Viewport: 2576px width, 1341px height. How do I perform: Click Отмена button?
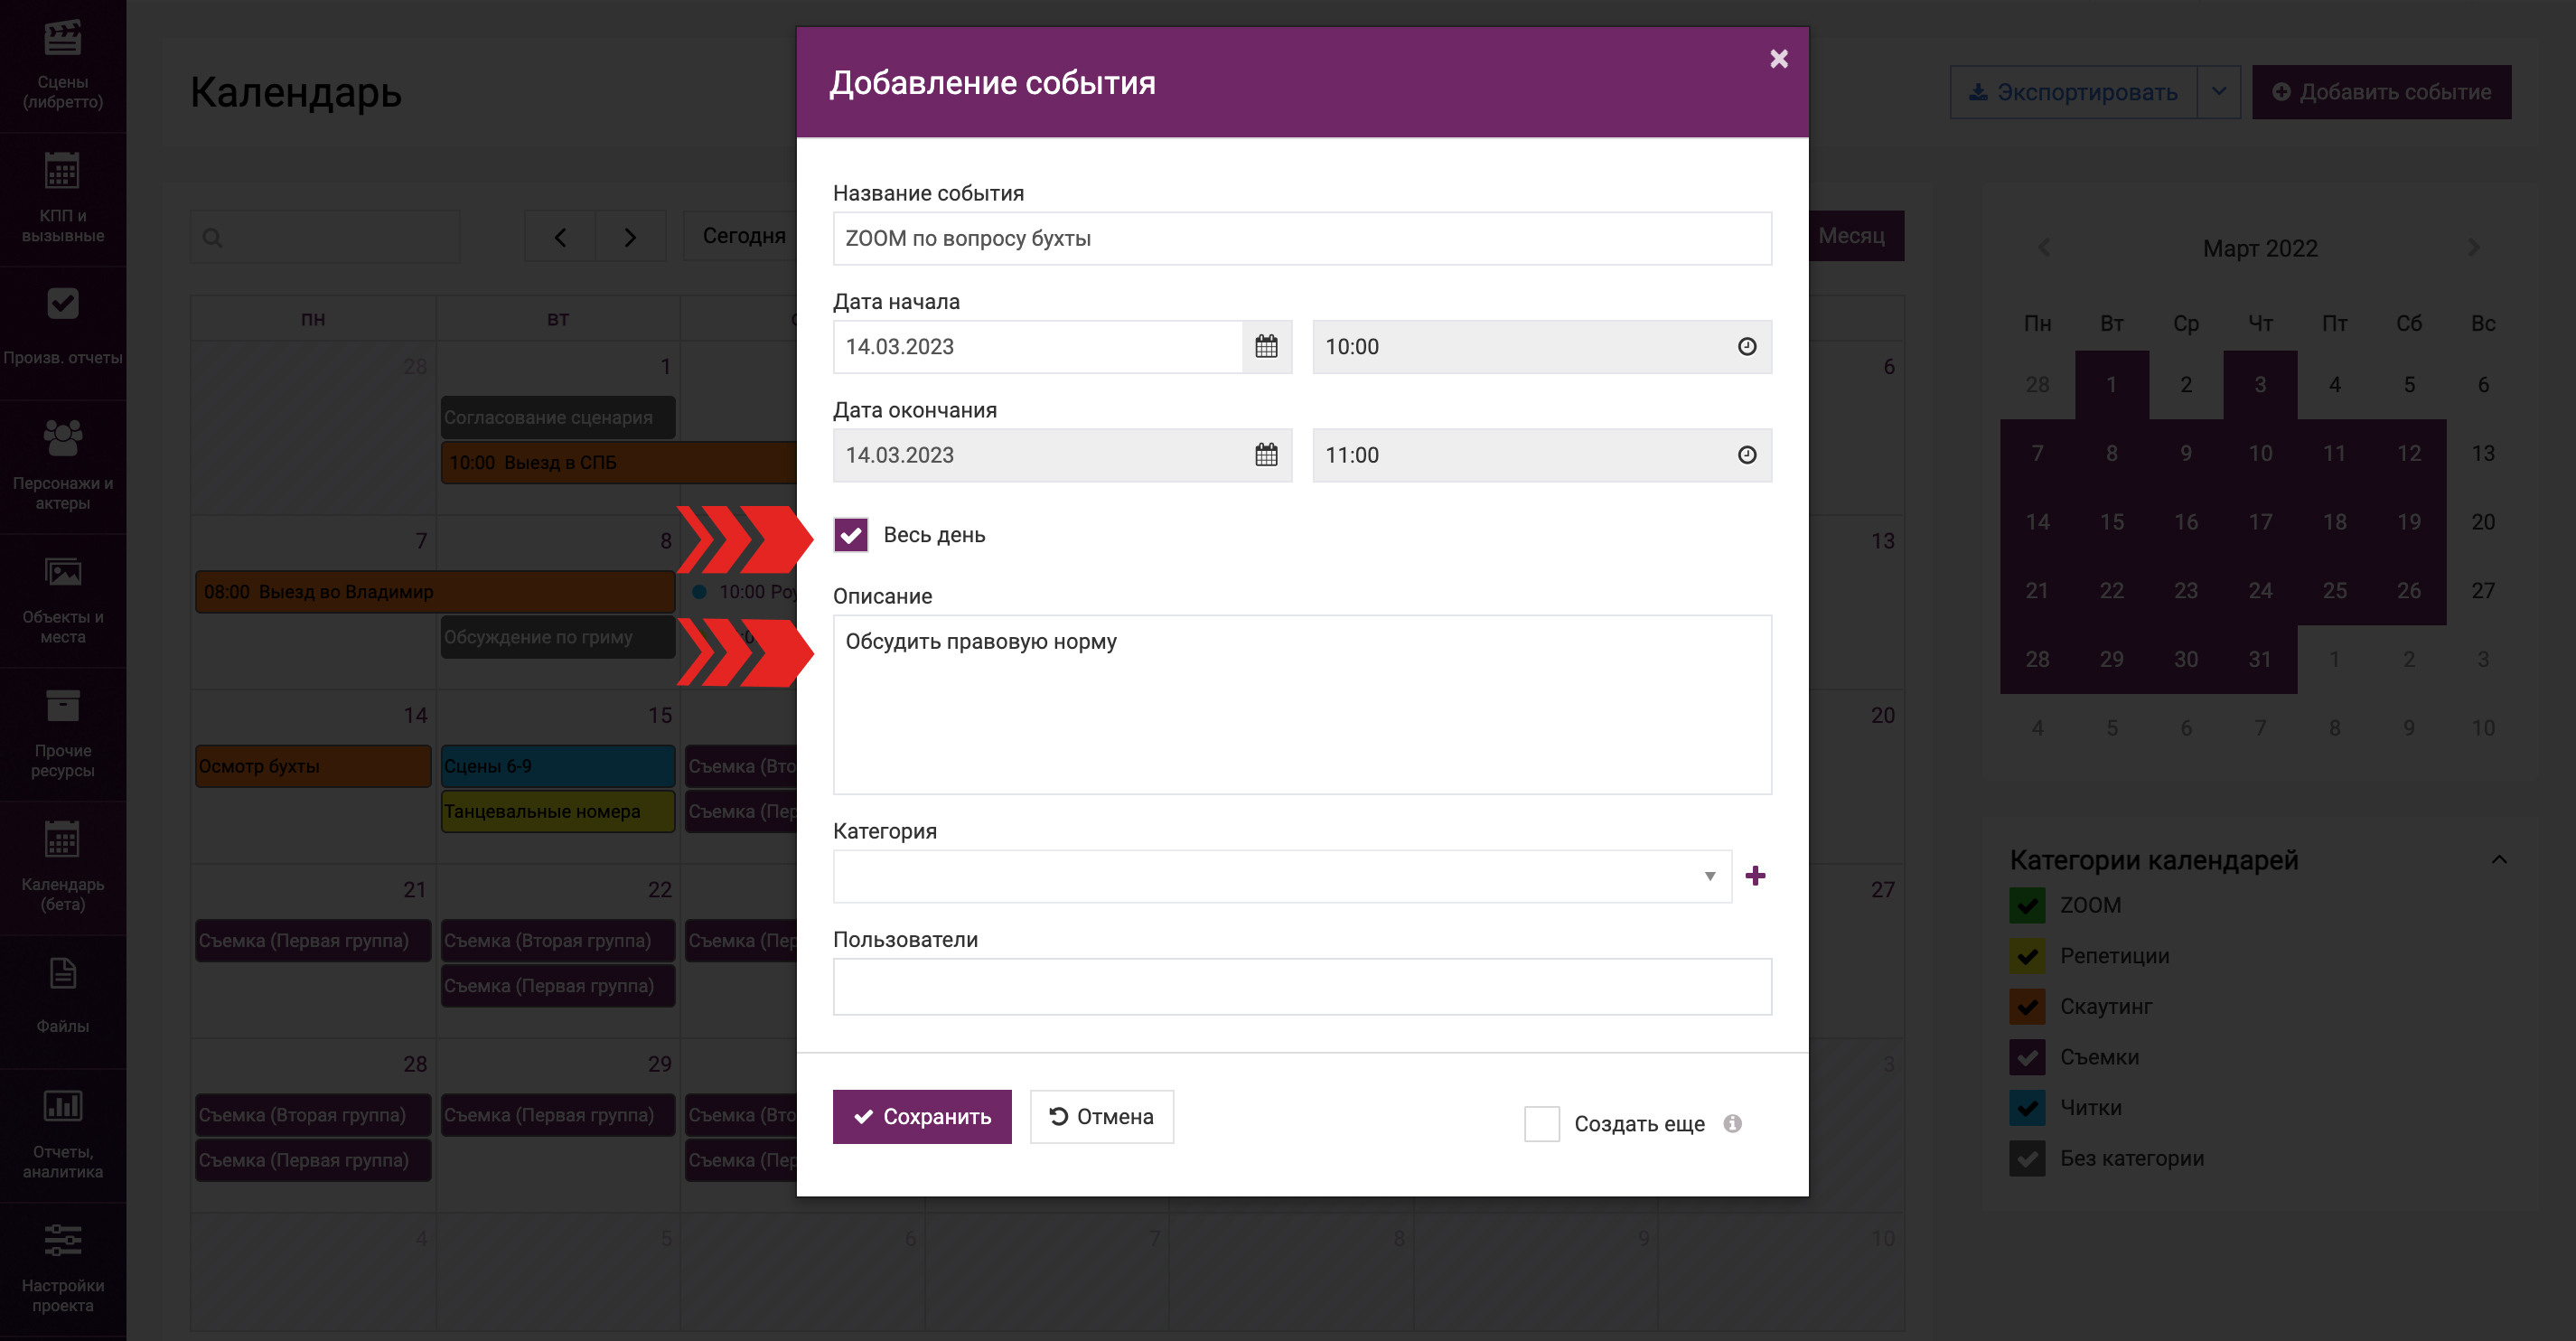click(x=1102, y=1116)
